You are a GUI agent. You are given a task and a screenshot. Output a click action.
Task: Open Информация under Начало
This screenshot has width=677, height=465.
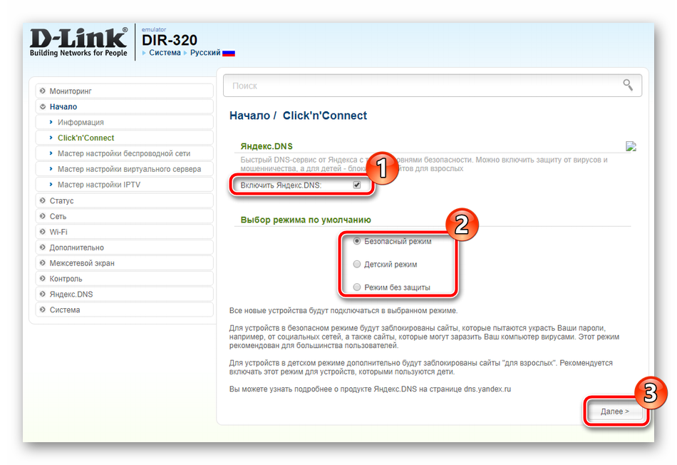[124, 122]
